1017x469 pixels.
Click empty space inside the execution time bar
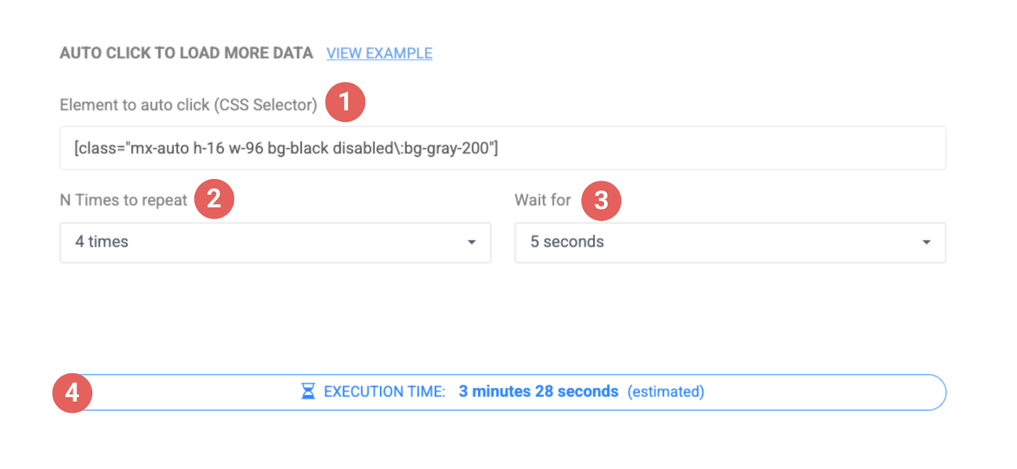click(826, 392)
